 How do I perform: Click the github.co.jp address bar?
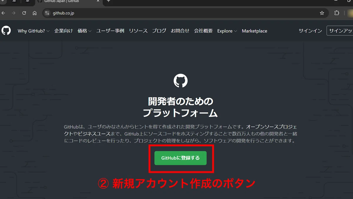185,13
